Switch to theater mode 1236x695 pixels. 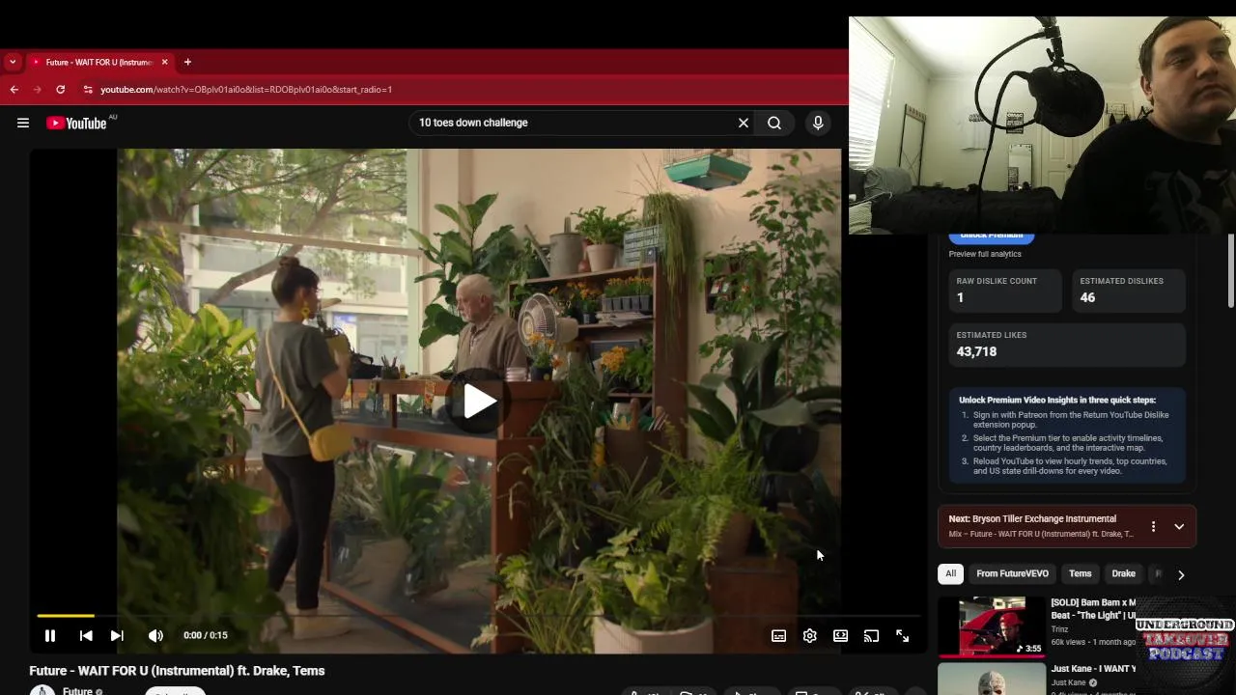click(840, 635)
